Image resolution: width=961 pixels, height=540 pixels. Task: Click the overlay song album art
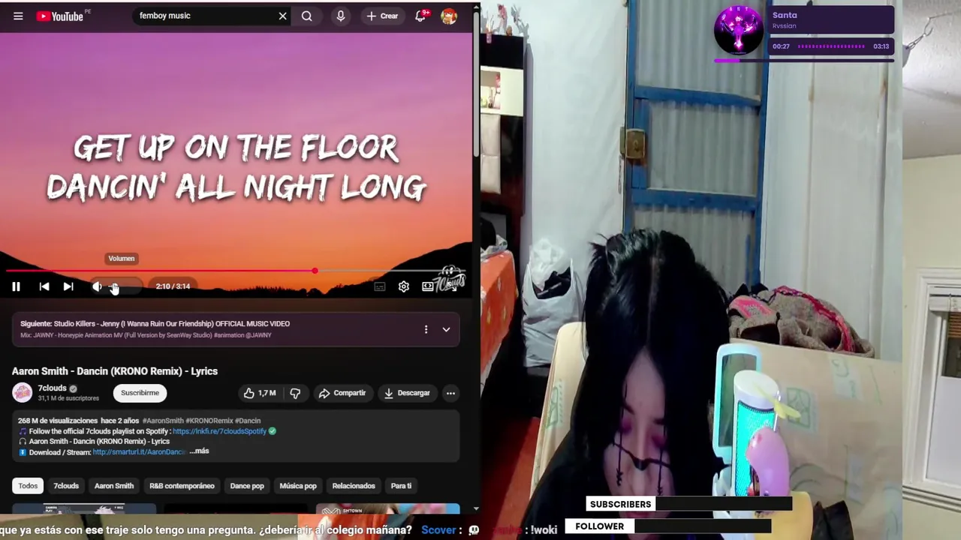[x=739, y=30]
